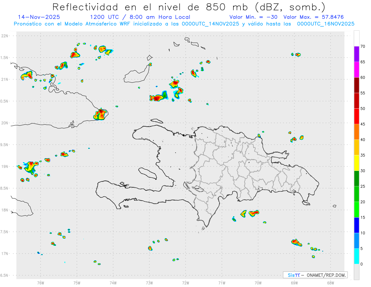The height and width of the screenshot is (287, 371).
Task: Click the '30' colorbar scale value
Action: point(363,171)
